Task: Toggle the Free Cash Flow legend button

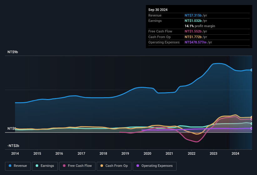Action: pos(77,166)
